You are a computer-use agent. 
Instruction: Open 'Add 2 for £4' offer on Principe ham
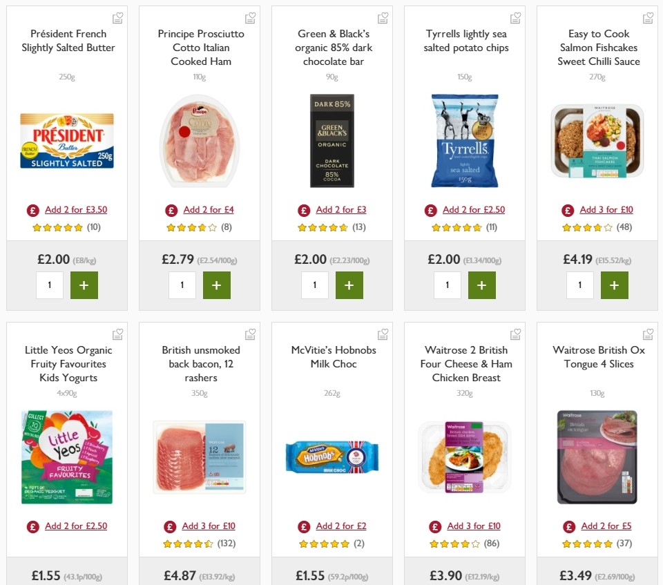[x=209, y=209]
